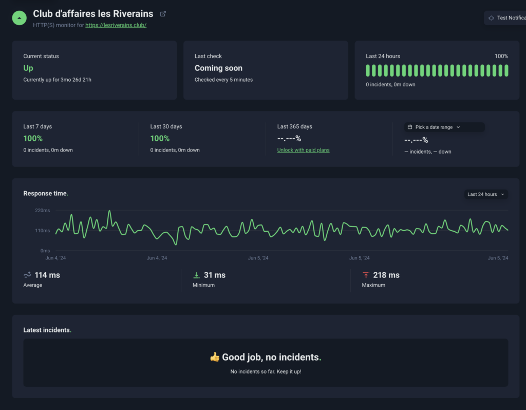The image size is (526, 410).
Task: Click the Last 30 days 100% value
Action: tap(160, 138)
